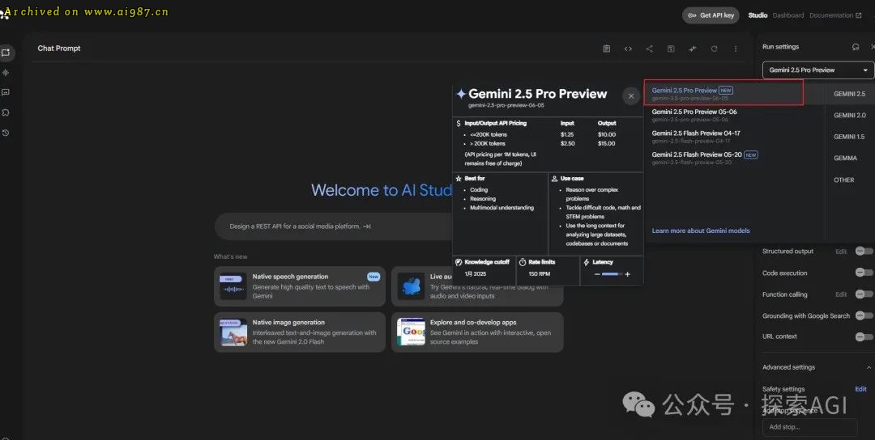Collapse the Advanced settings section
The height and width of the screenshot is (440, 875).
(869, 367)
